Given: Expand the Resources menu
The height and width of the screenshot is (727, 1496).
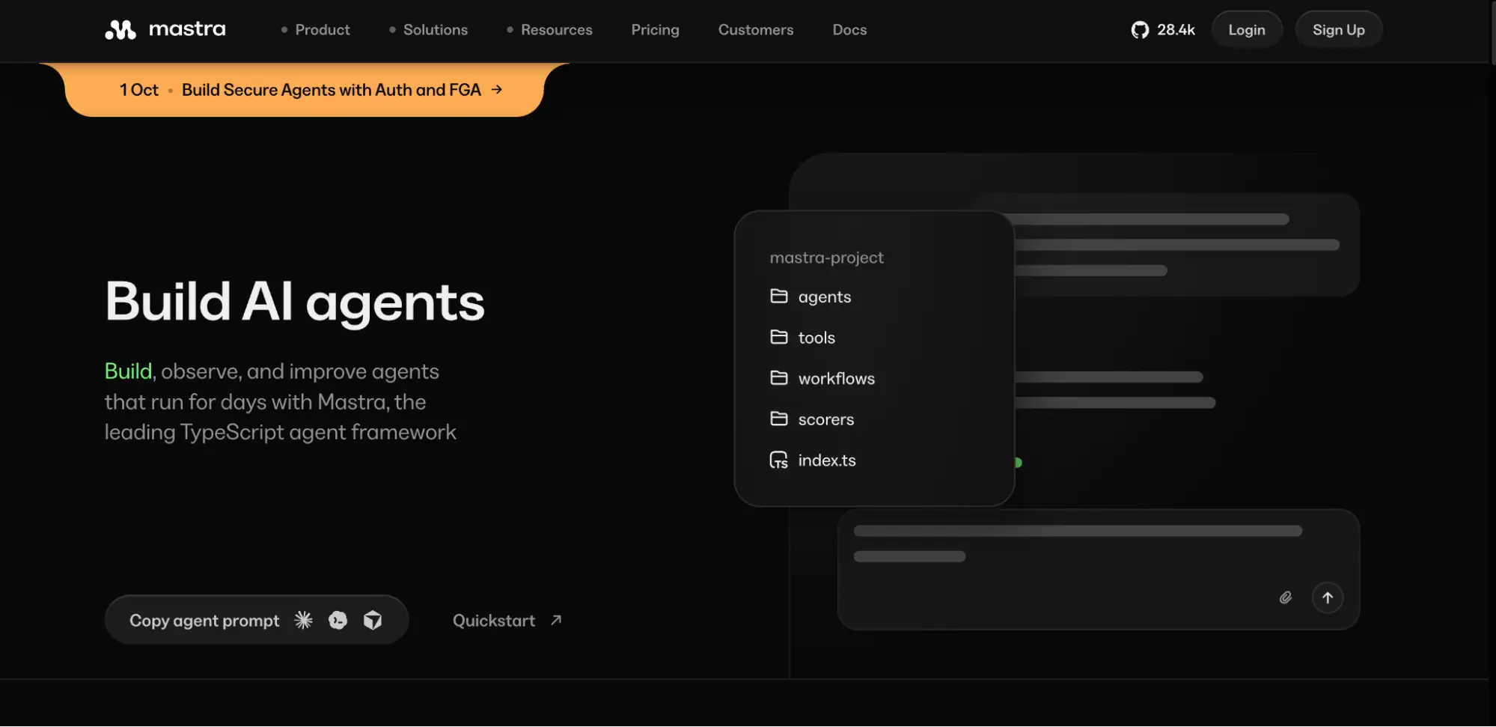Looking at the screenshot, I should 549,30.
